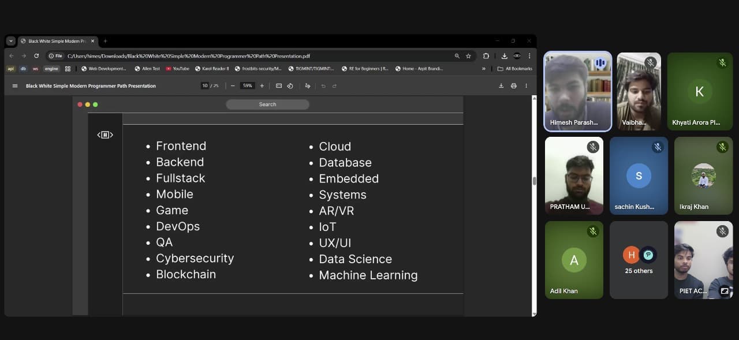The height and width of the screenshot is (340, 739).
Task: Edit the PDF page number field
Action: pos(205,85)
